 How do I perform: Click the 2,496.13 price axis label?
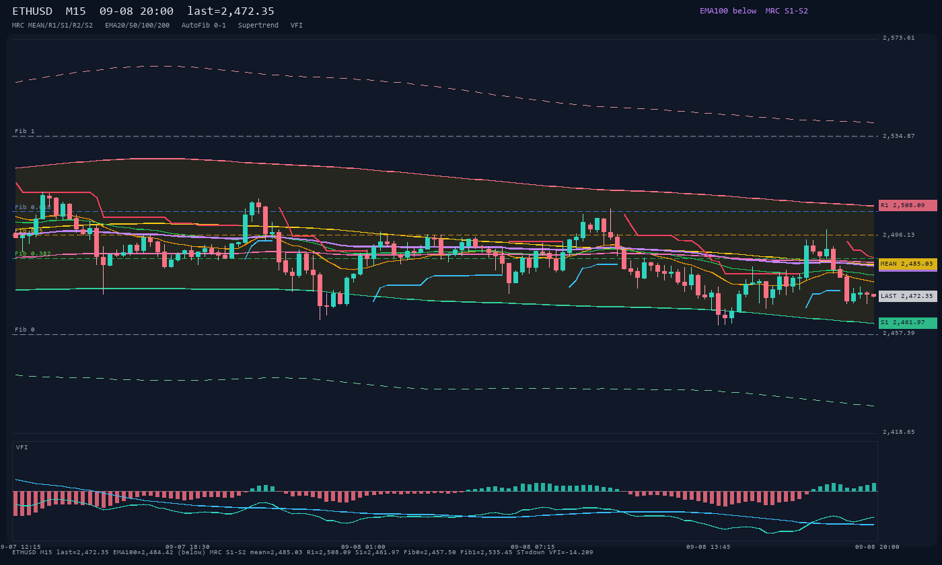coord(899,235)
